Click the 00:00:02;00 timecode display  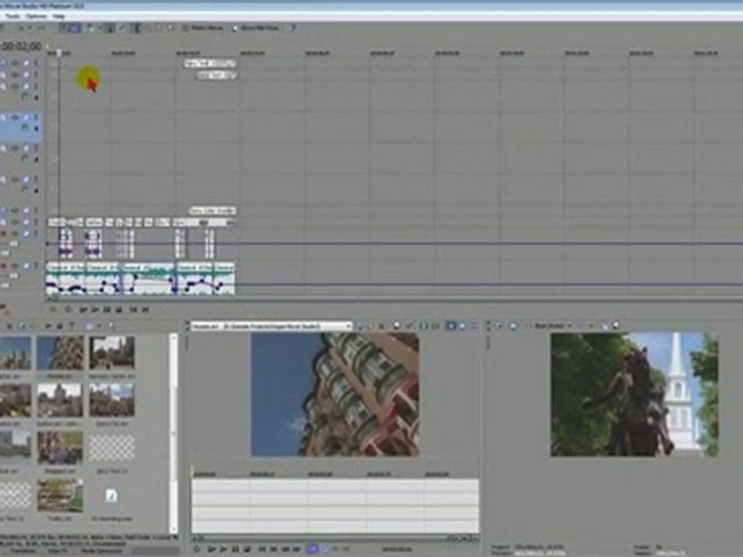click(x=22, y=46)
